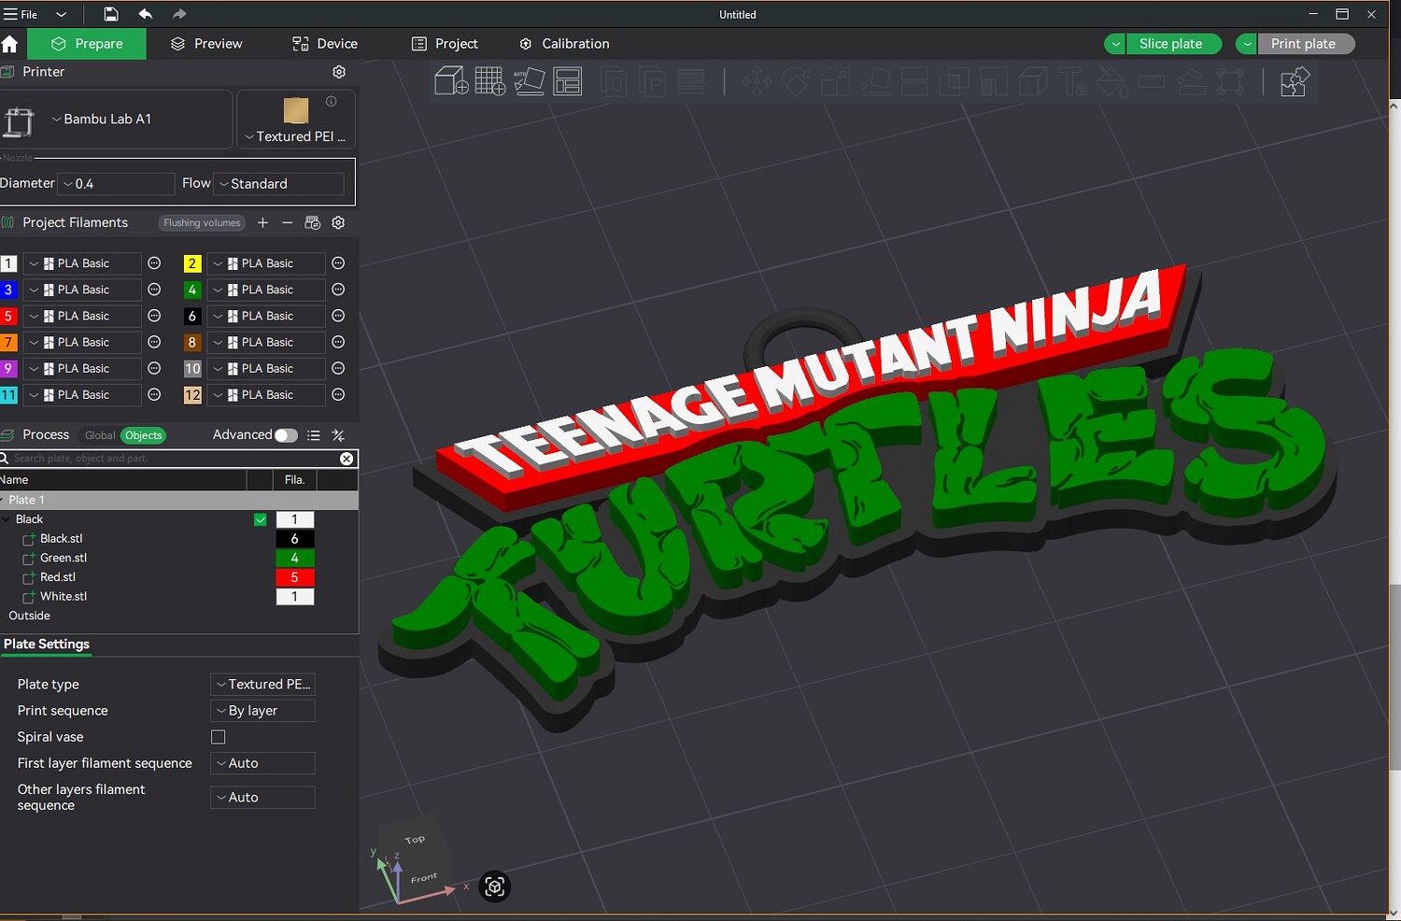The width and height of the screenshot is (1401, 921).
Task: Switch Process scope to Objects
Action: coord(143,435)
